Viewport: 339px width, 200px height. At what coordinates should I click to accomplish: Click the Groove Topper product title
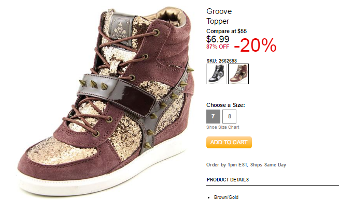pos(219,16)
